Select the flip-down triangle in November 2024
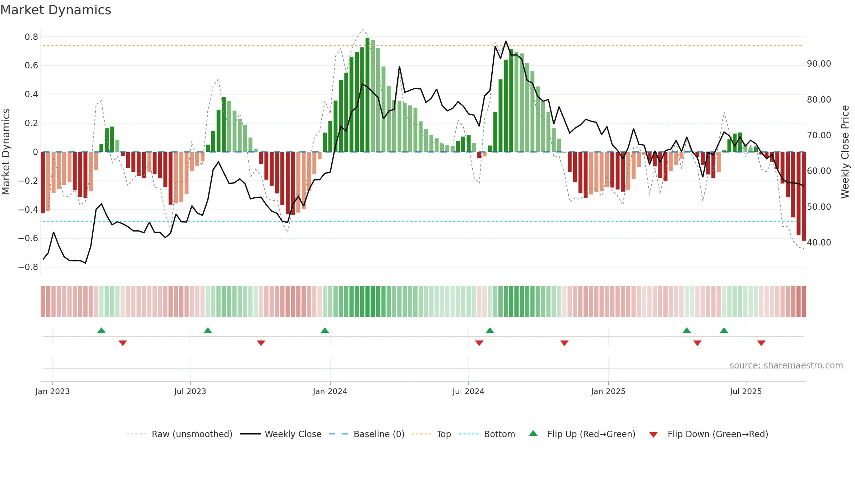Viewport: 855px width, 481px height. [564, 343]
